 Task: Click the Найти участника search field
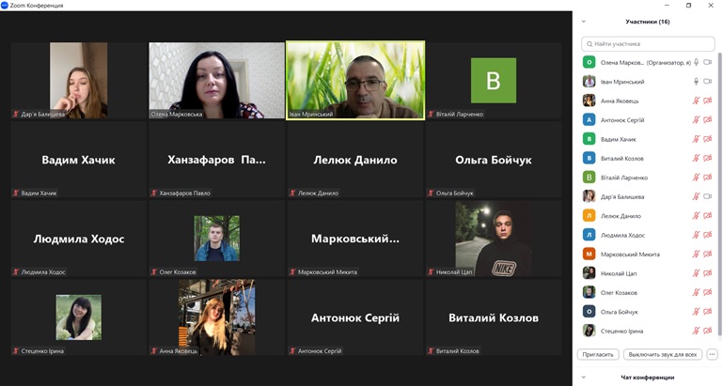click(648, 44)
